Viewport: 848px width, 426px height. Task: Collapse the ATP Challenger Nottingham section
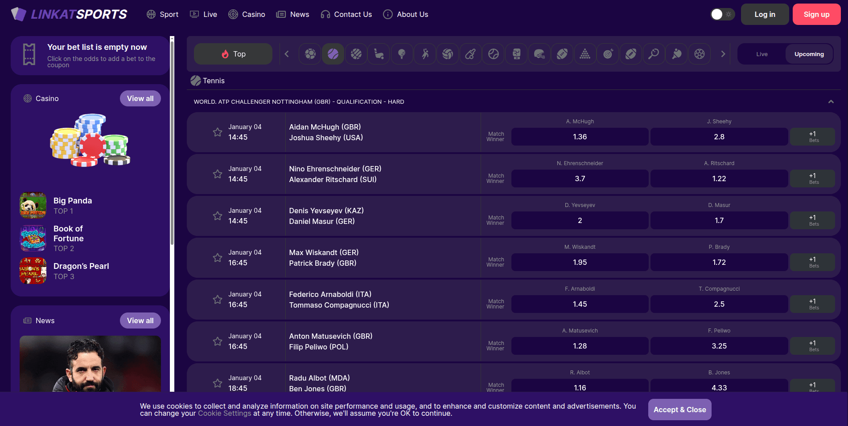(831, 102)
